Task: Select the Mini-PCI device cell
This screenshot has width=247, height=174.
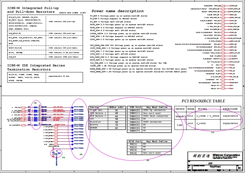Action: (180, 116)
